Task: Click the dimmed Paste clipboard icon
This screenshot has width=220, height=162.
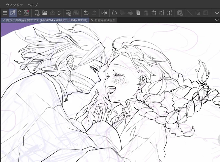Action: coord(146,13)
